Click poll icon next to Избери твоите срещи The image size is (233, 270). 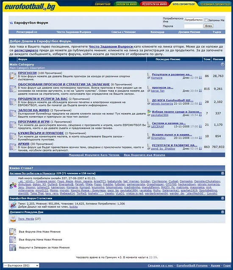coord(149,111)
